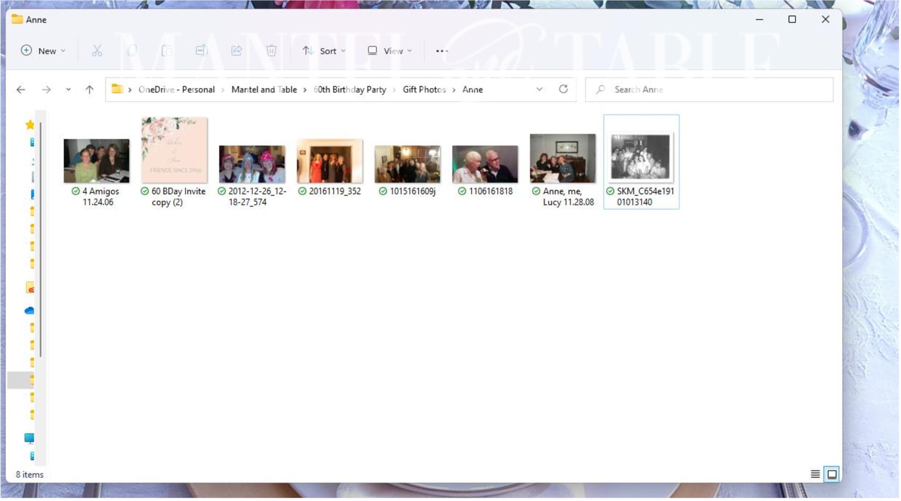
Task: Select the 1015161609j photo
Action: click(x=408, y=164)
